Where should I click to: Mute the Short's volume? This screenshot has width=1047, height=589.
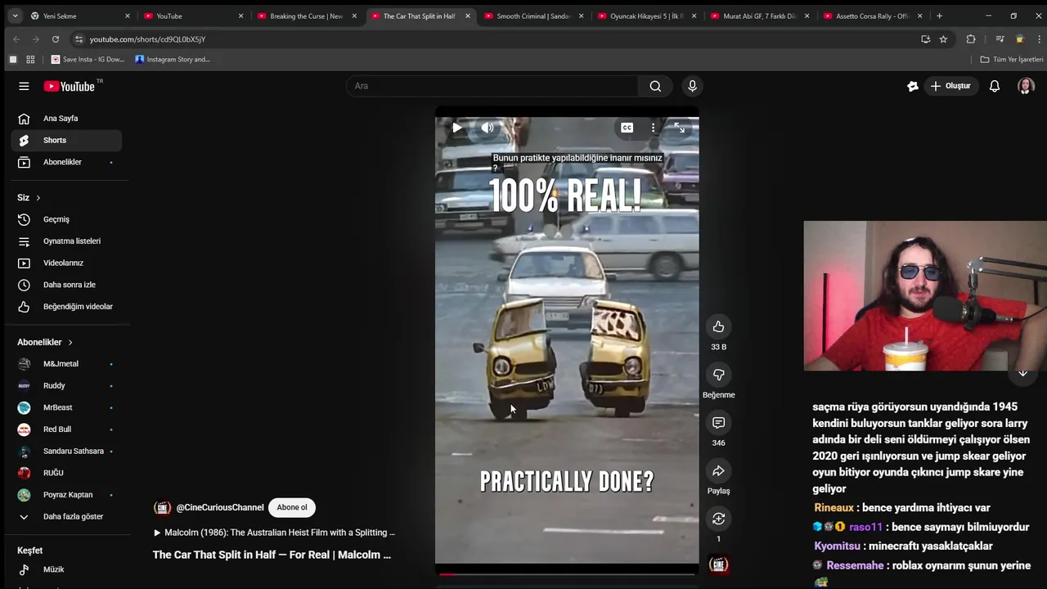488,128
